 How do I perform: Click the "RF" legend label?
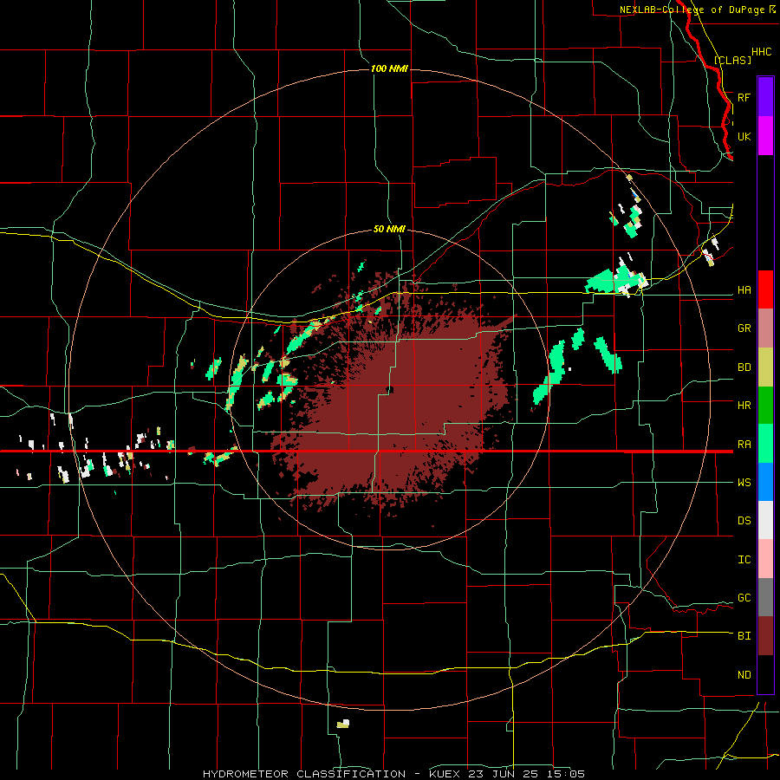point(744,97)
